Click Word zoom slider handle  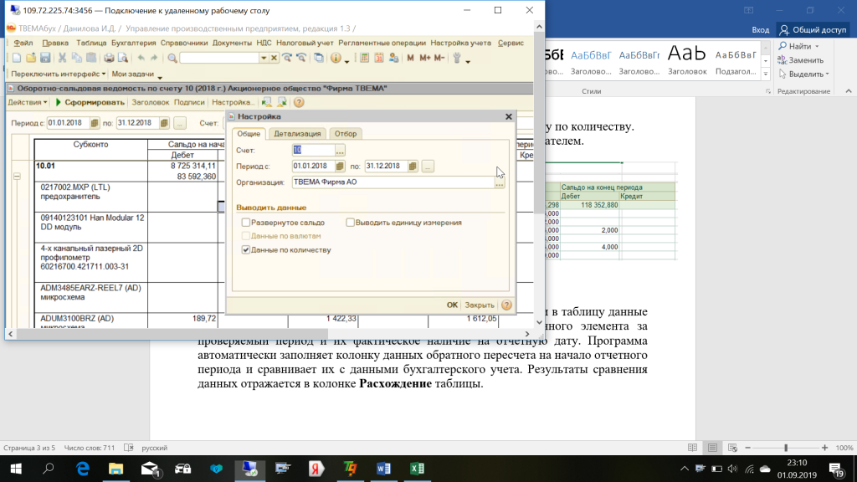786,448
